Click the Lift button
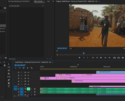The height and width of the screenshot is (101, 125). click(114, 58)
